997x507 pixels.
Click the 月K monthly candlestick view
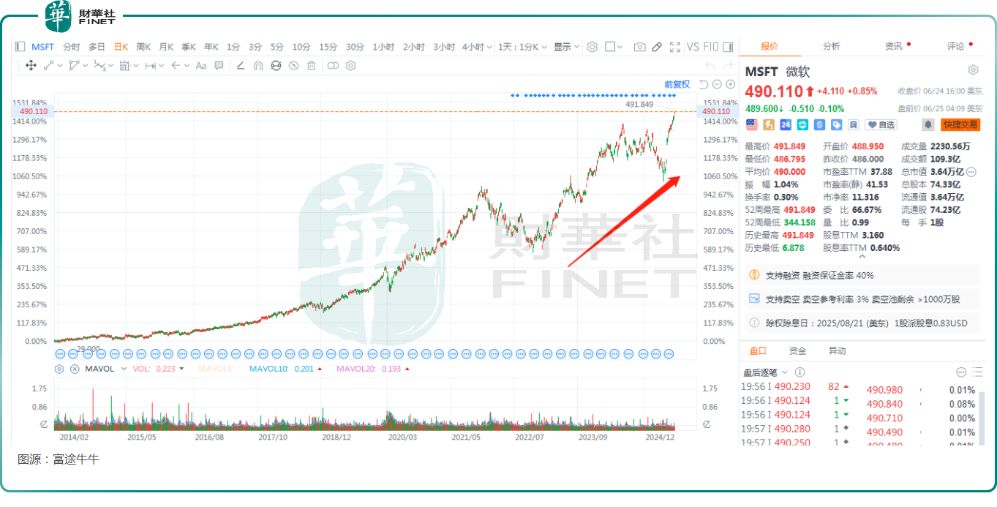point(166,47)
